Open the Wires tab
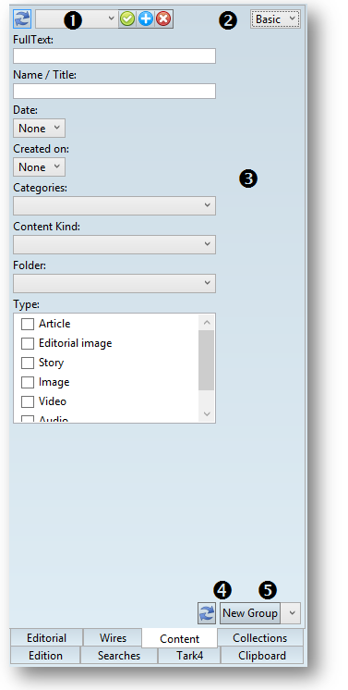This screenshot has height=690, width=348. coord(113,637)
